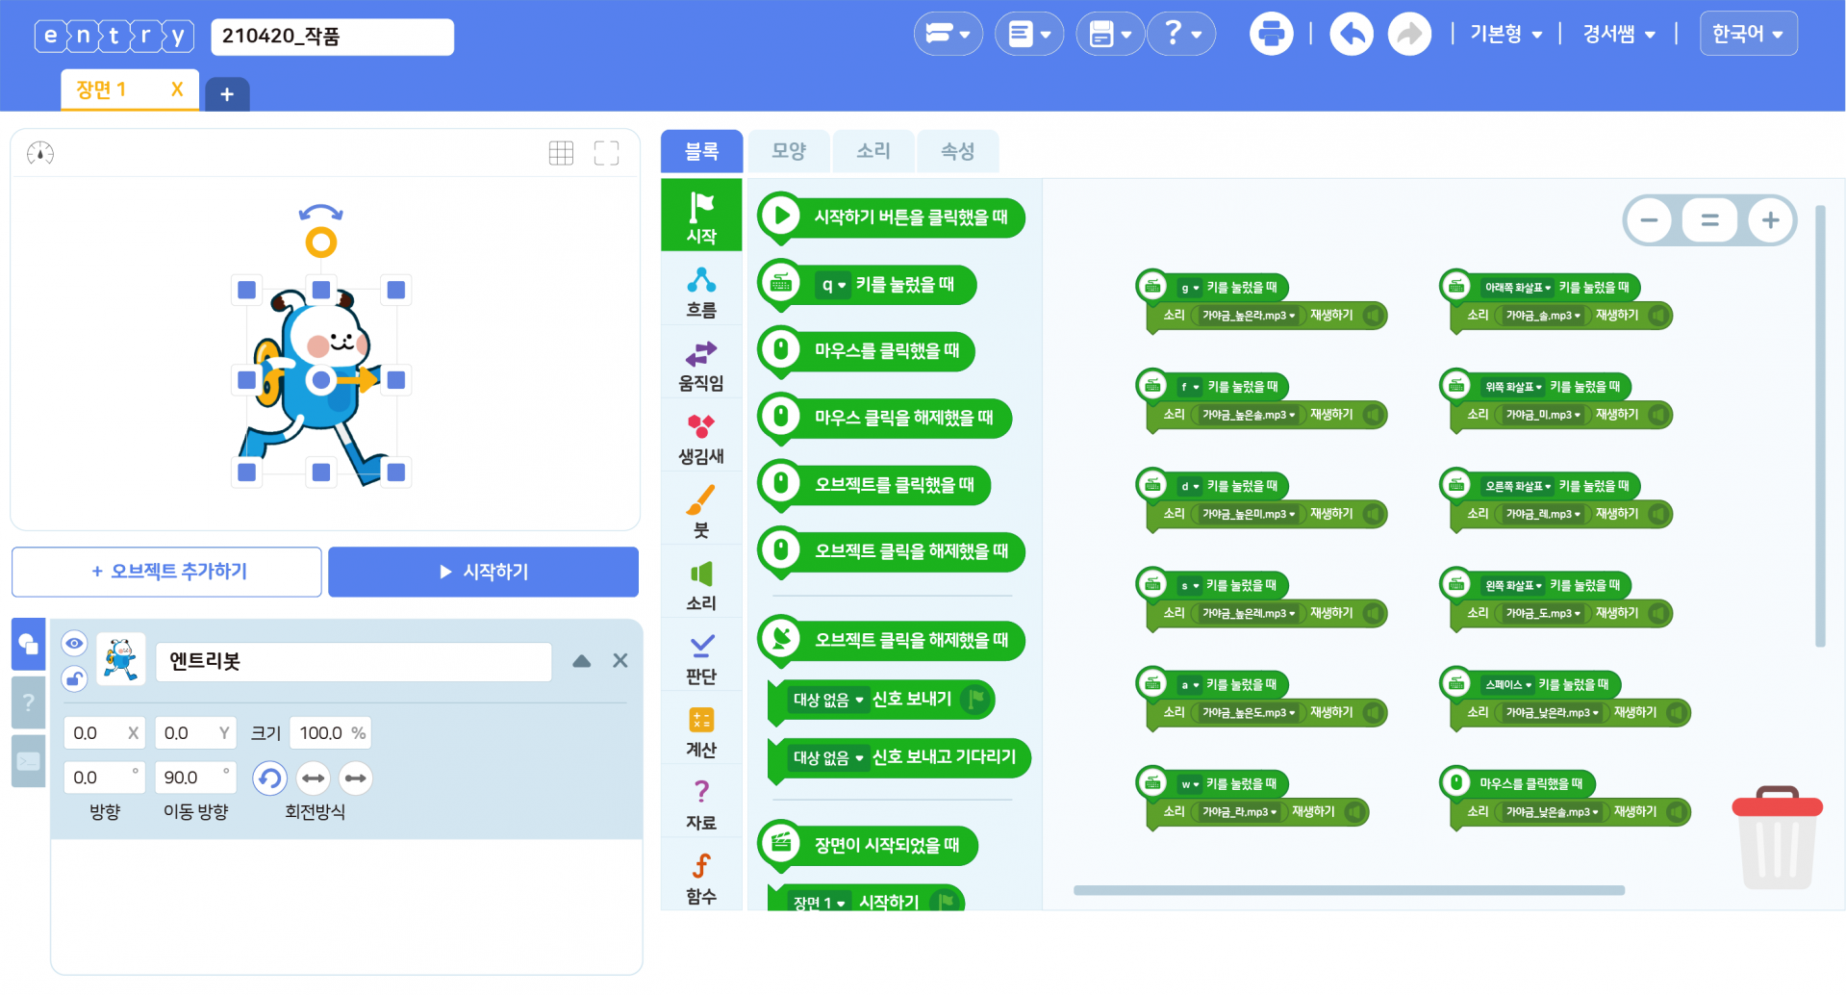Switch to the 블록 tab
The height and width of the screenshot is (995, 1846).
[x=702, y=151]
